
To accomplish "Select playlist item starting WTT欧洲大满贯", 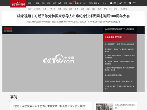I will click(x=120, y=87).
